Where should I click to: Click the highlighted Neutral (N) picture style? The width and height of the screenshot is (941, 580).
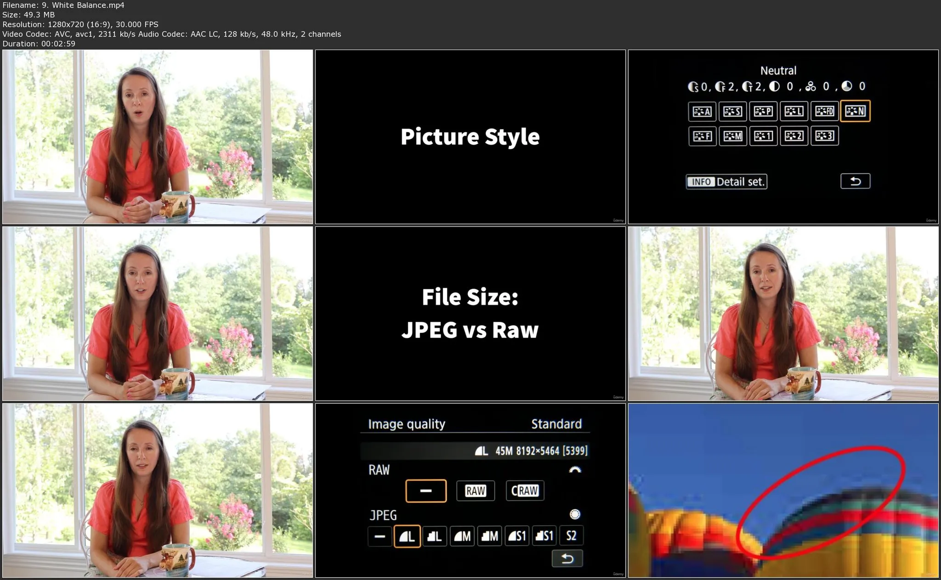tap(855, 111)
